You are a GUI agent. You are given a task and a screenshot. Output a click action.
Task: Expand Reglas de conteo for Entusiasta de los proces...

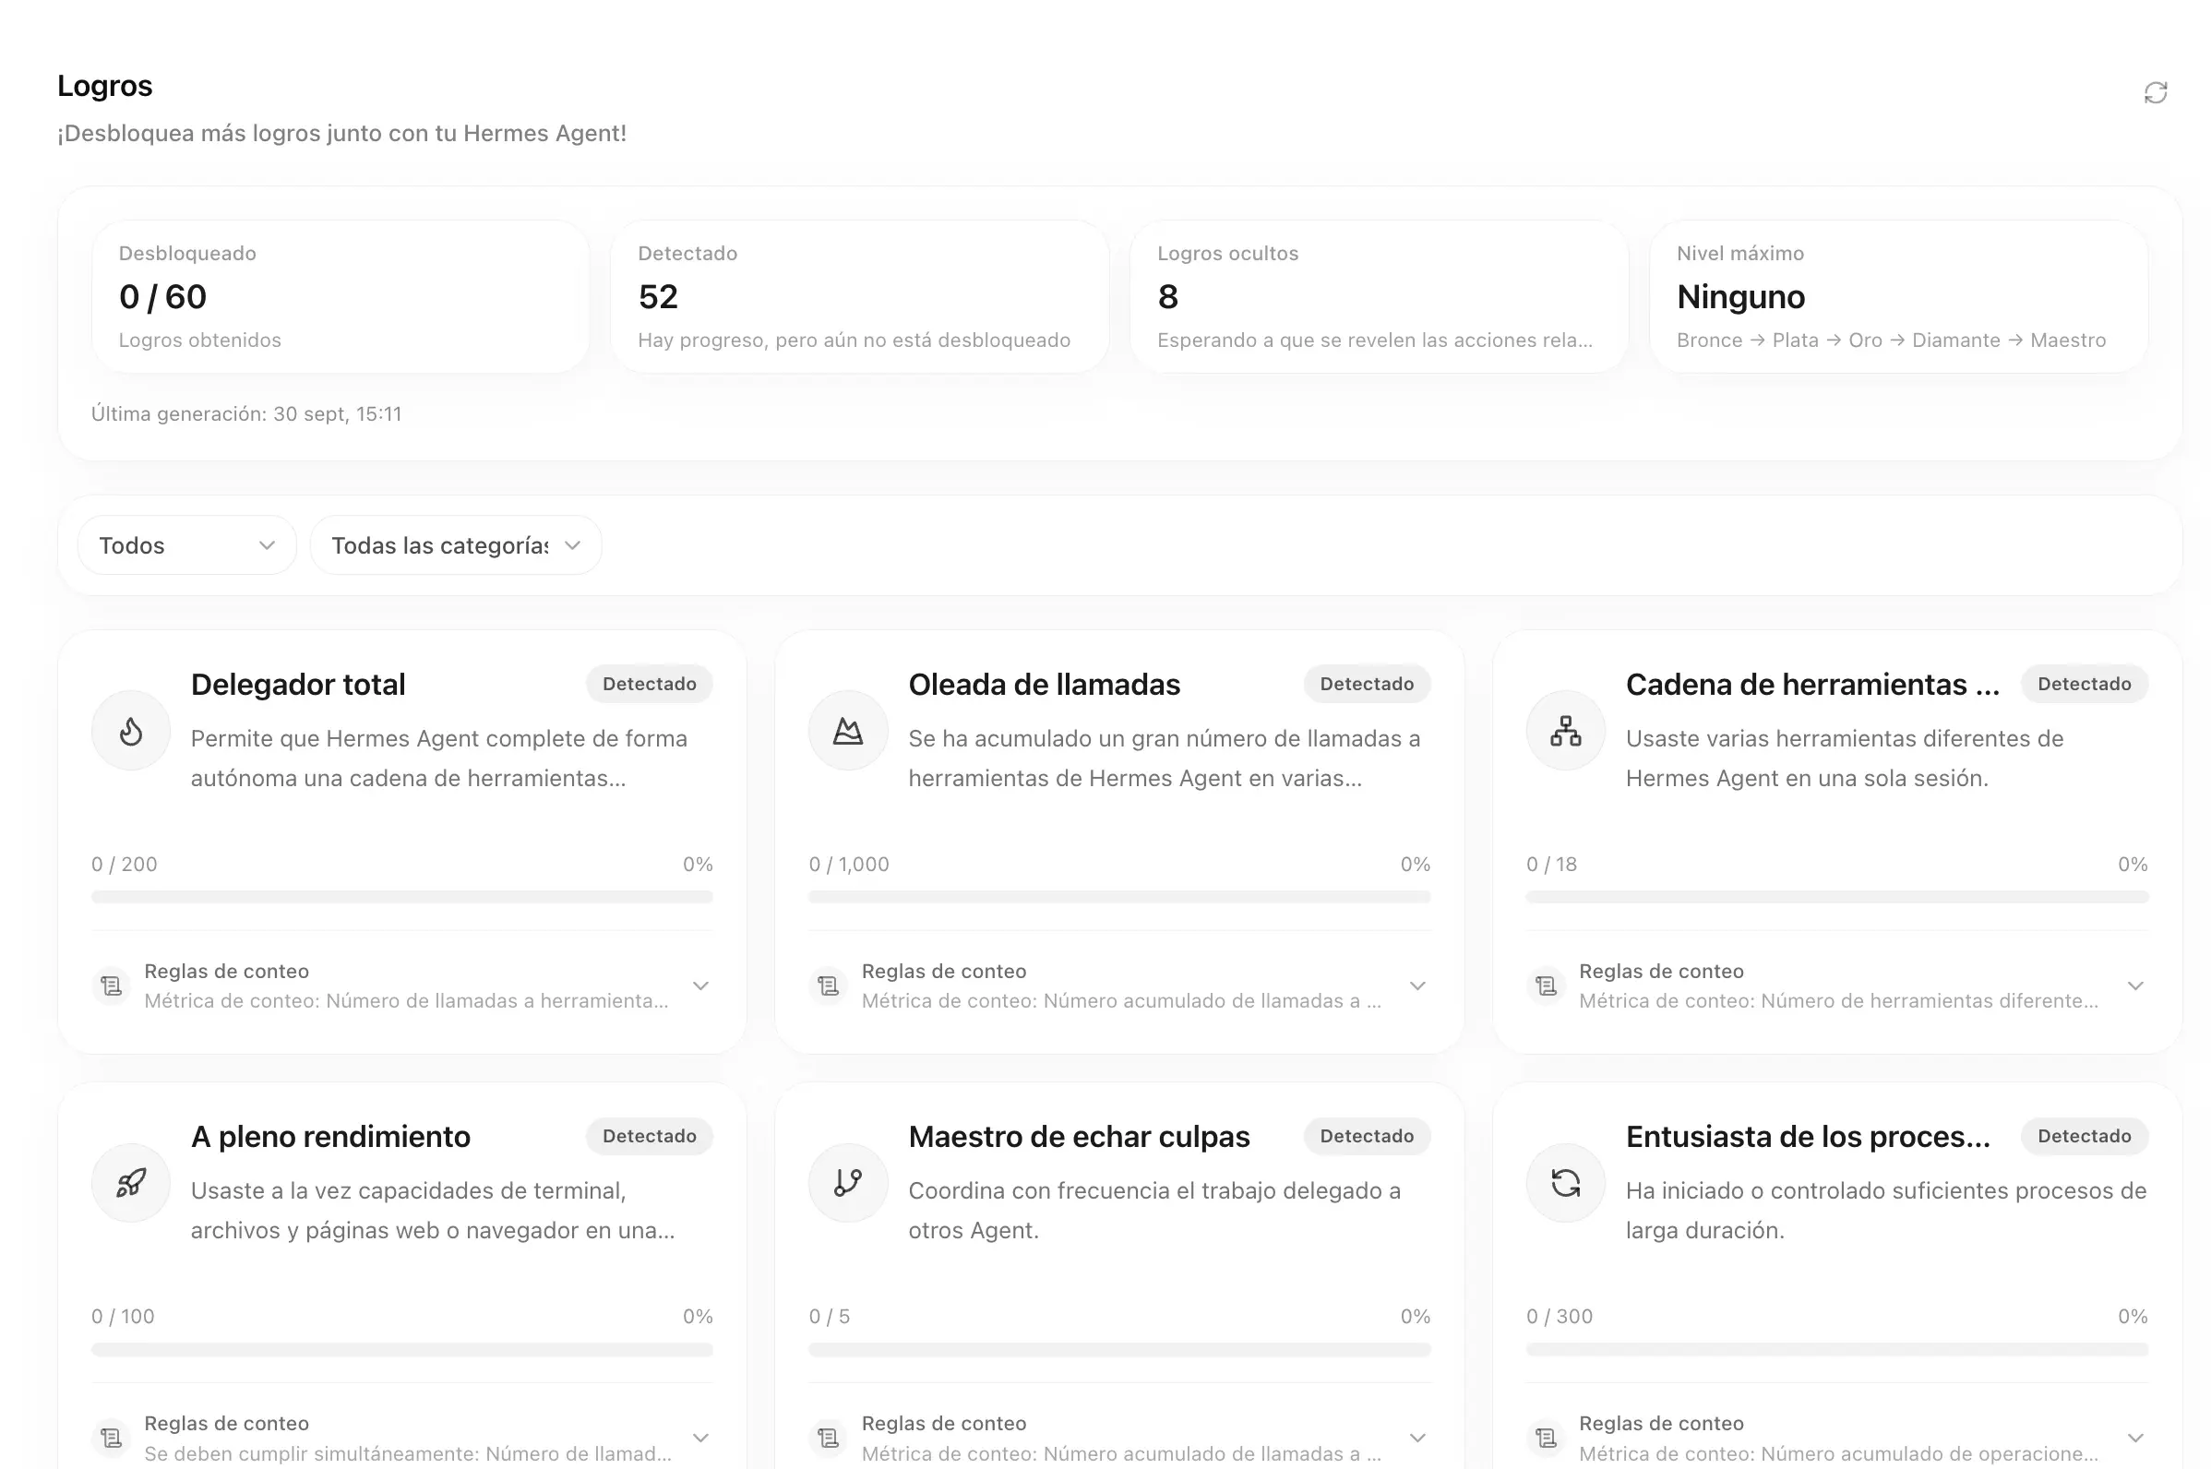tap(2135, 1437)
